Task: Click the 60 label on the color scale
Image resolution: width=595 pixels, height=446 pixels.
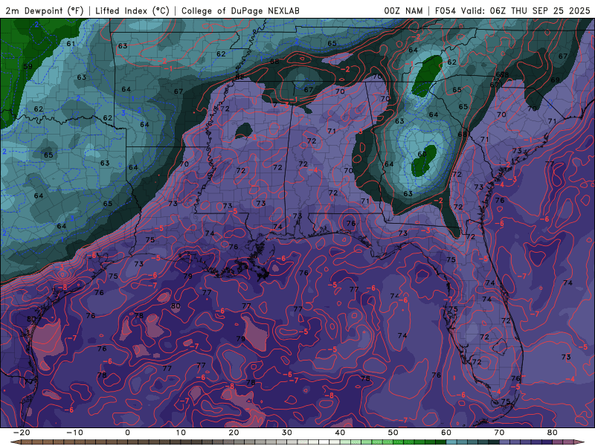Action: coord(446,433)
